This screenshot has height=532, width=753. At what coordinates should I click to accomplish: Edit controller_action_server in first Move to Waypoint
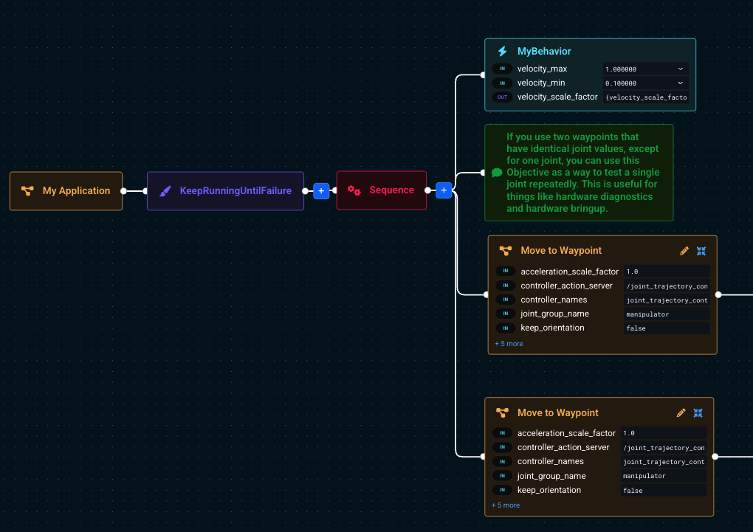pos(667,286)
